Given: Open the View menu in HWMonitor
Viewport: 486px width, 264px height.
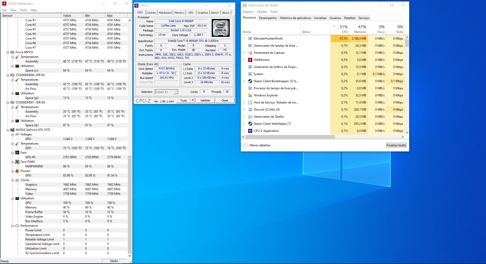Looking at the screenshot, I should 13,10.
